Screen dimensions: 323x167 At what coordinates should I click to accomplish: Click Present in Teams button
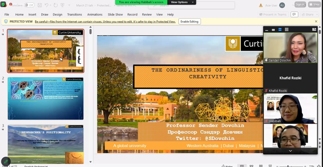pyautogui.click(x=273, y=14)
